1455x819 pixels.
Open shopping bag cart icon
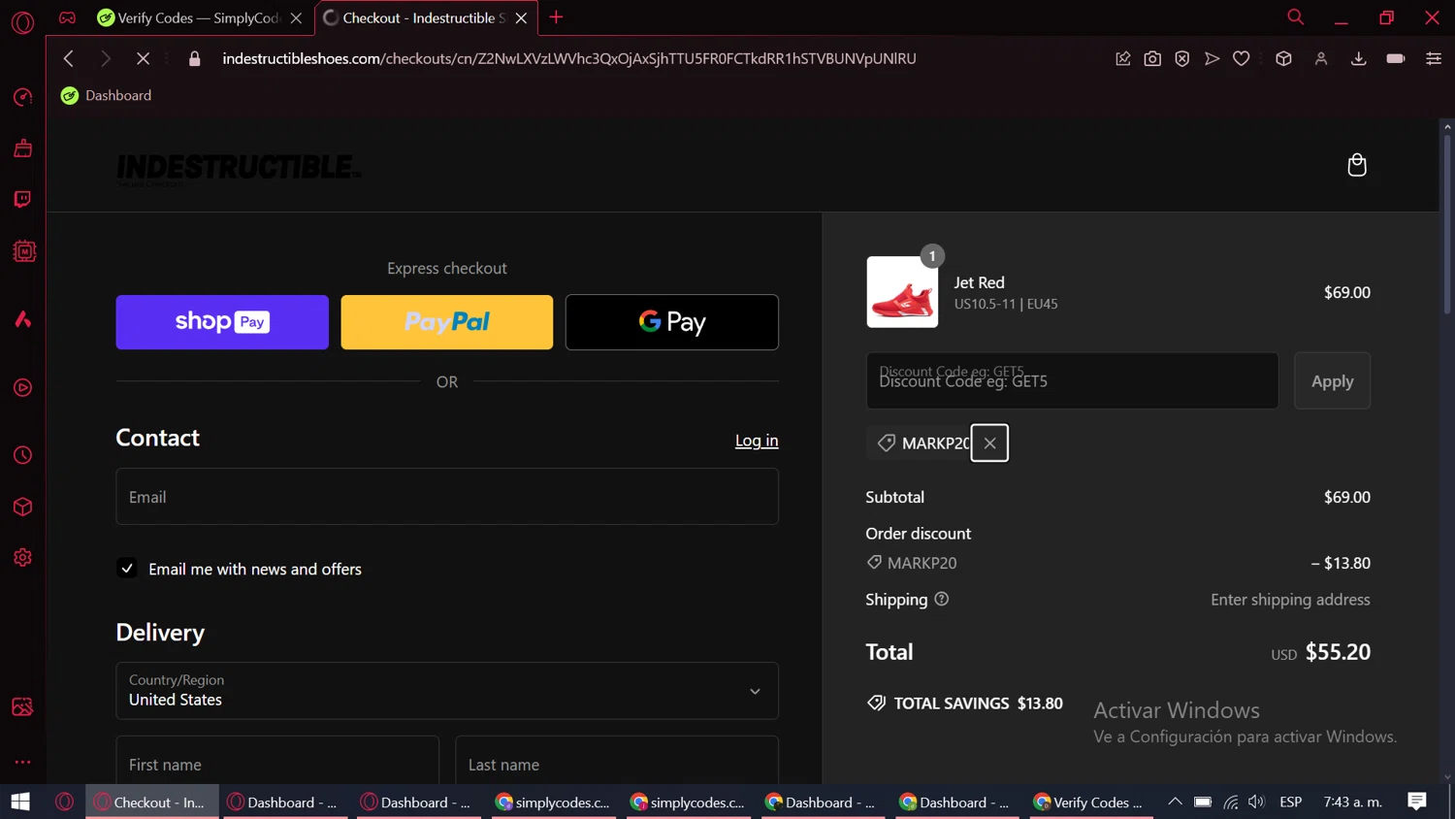(x=1357, y=165)
